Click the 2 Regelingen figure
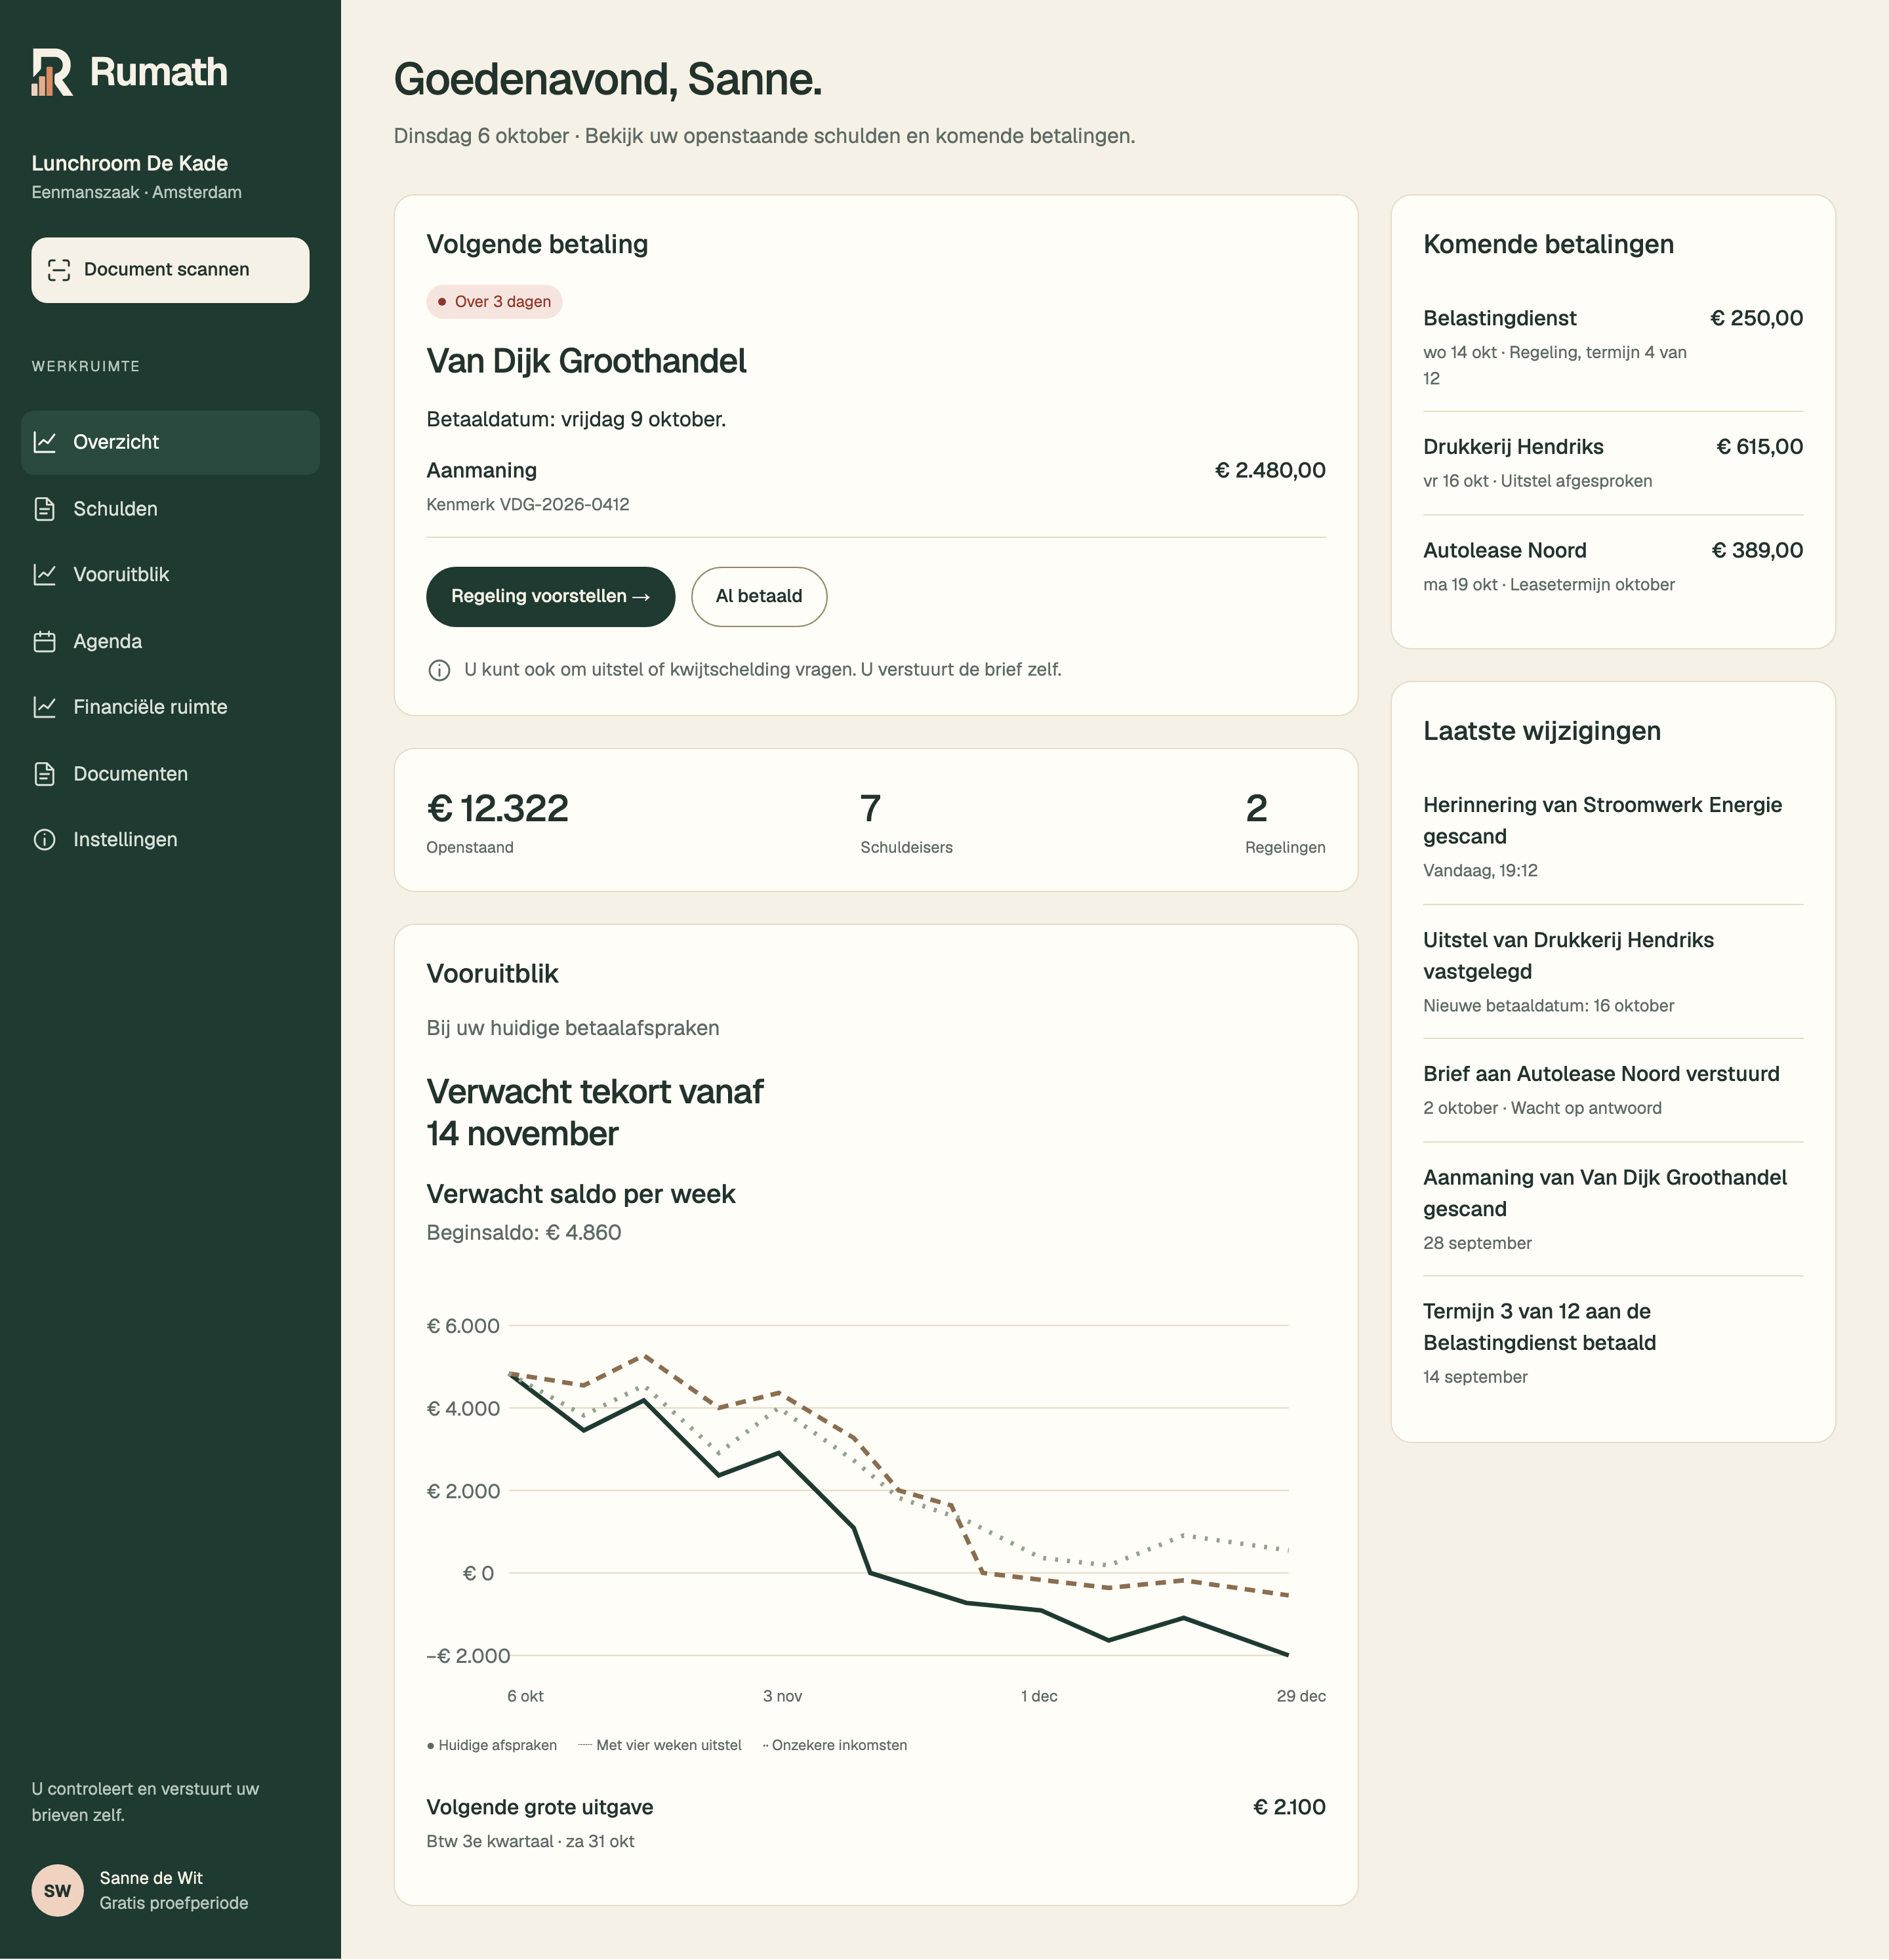This screenshot has width=1889, height=1960. [1285, 822]
